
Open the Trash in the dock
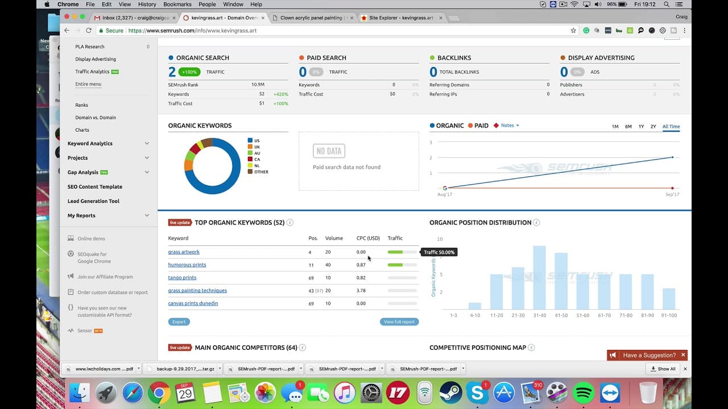[x=648, y=393]
